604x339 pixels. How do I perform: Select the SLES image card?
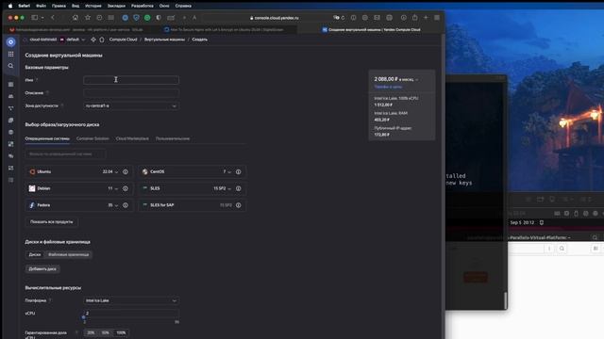point(193,188)
